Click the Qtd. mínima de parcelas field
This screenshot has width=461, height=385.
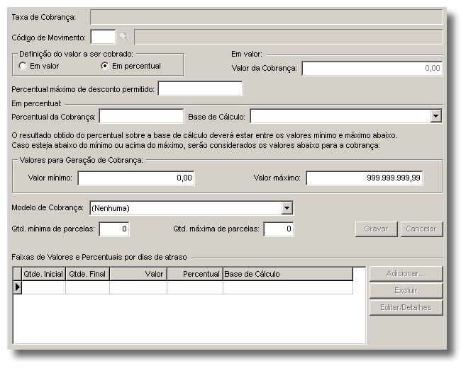[114, 229]
